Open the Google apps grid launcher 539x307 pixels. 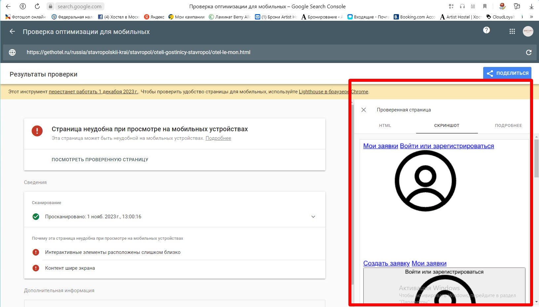coord(512,31)
